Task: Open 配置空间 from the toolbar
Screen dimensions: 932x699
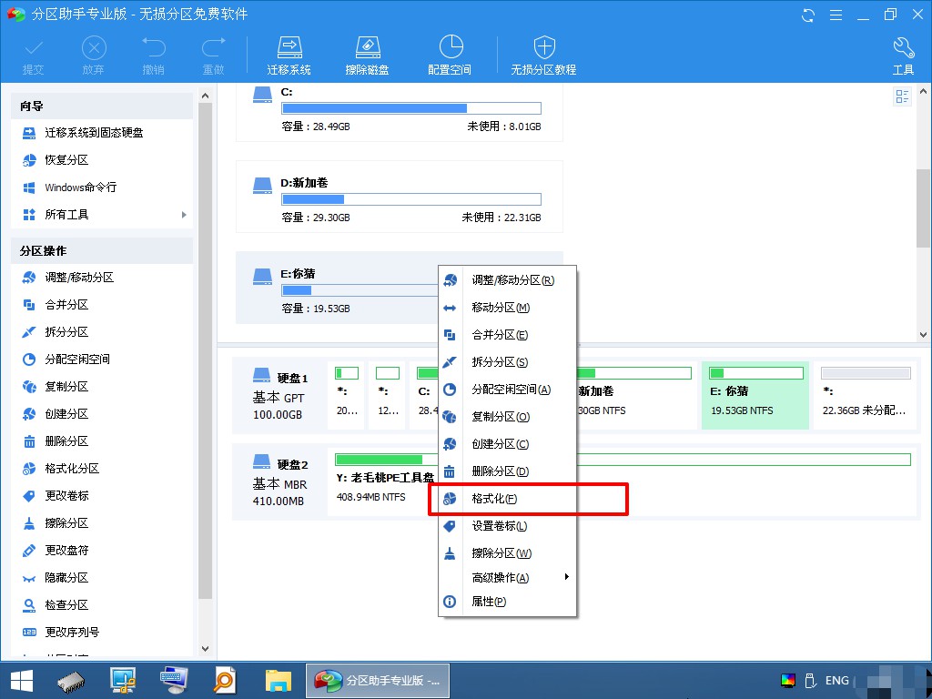Action: click(450, 56)
